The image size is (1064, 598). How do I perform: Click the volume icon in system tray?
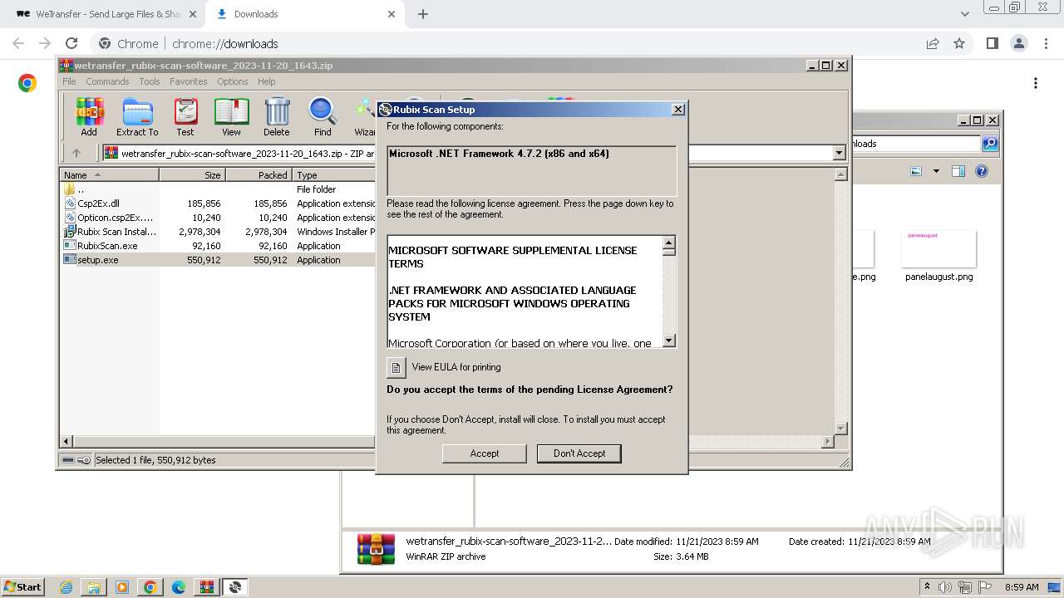(x=945, y=587)
